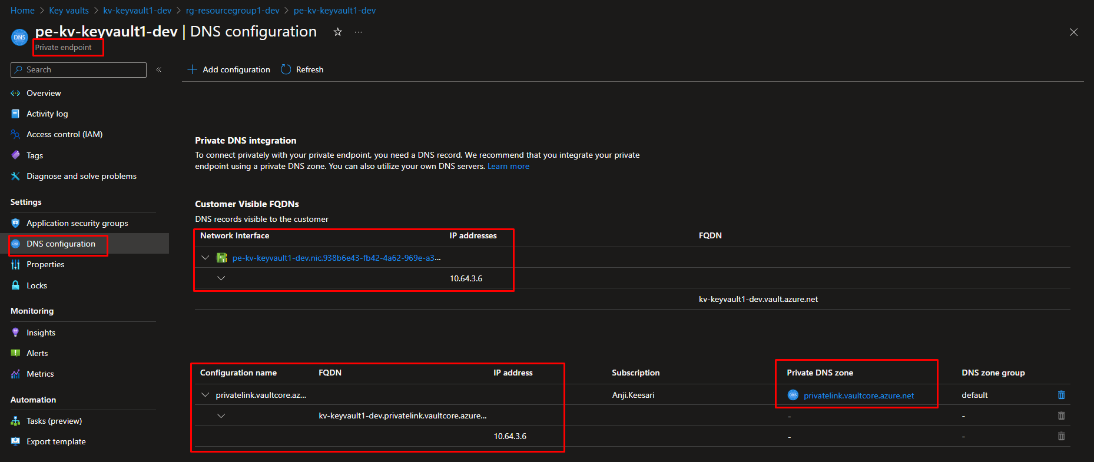The image size is (1094, 462).
Task: Click the Refresh button label
Action: [310, 69]
